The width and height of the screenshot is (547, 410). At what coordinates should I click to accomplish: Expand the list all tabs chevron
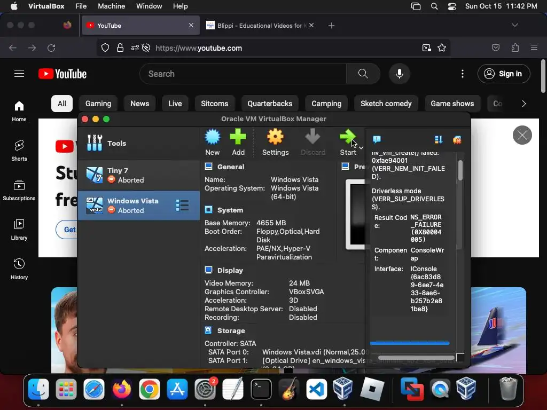(514, 25)
